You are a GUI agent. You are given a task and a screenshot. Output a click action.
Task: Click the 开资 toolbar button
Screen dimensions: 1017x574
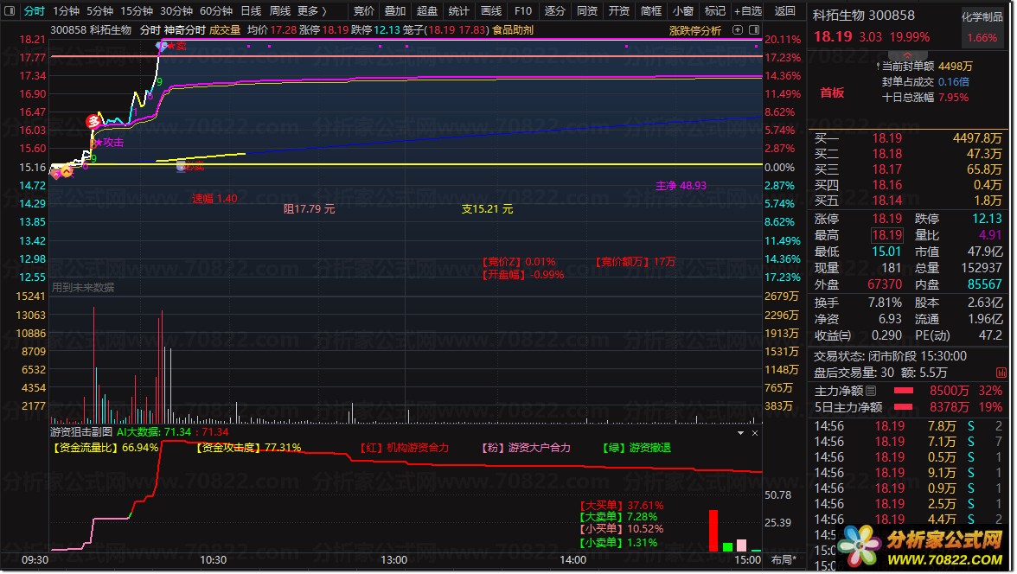click(x=619, y=11)
